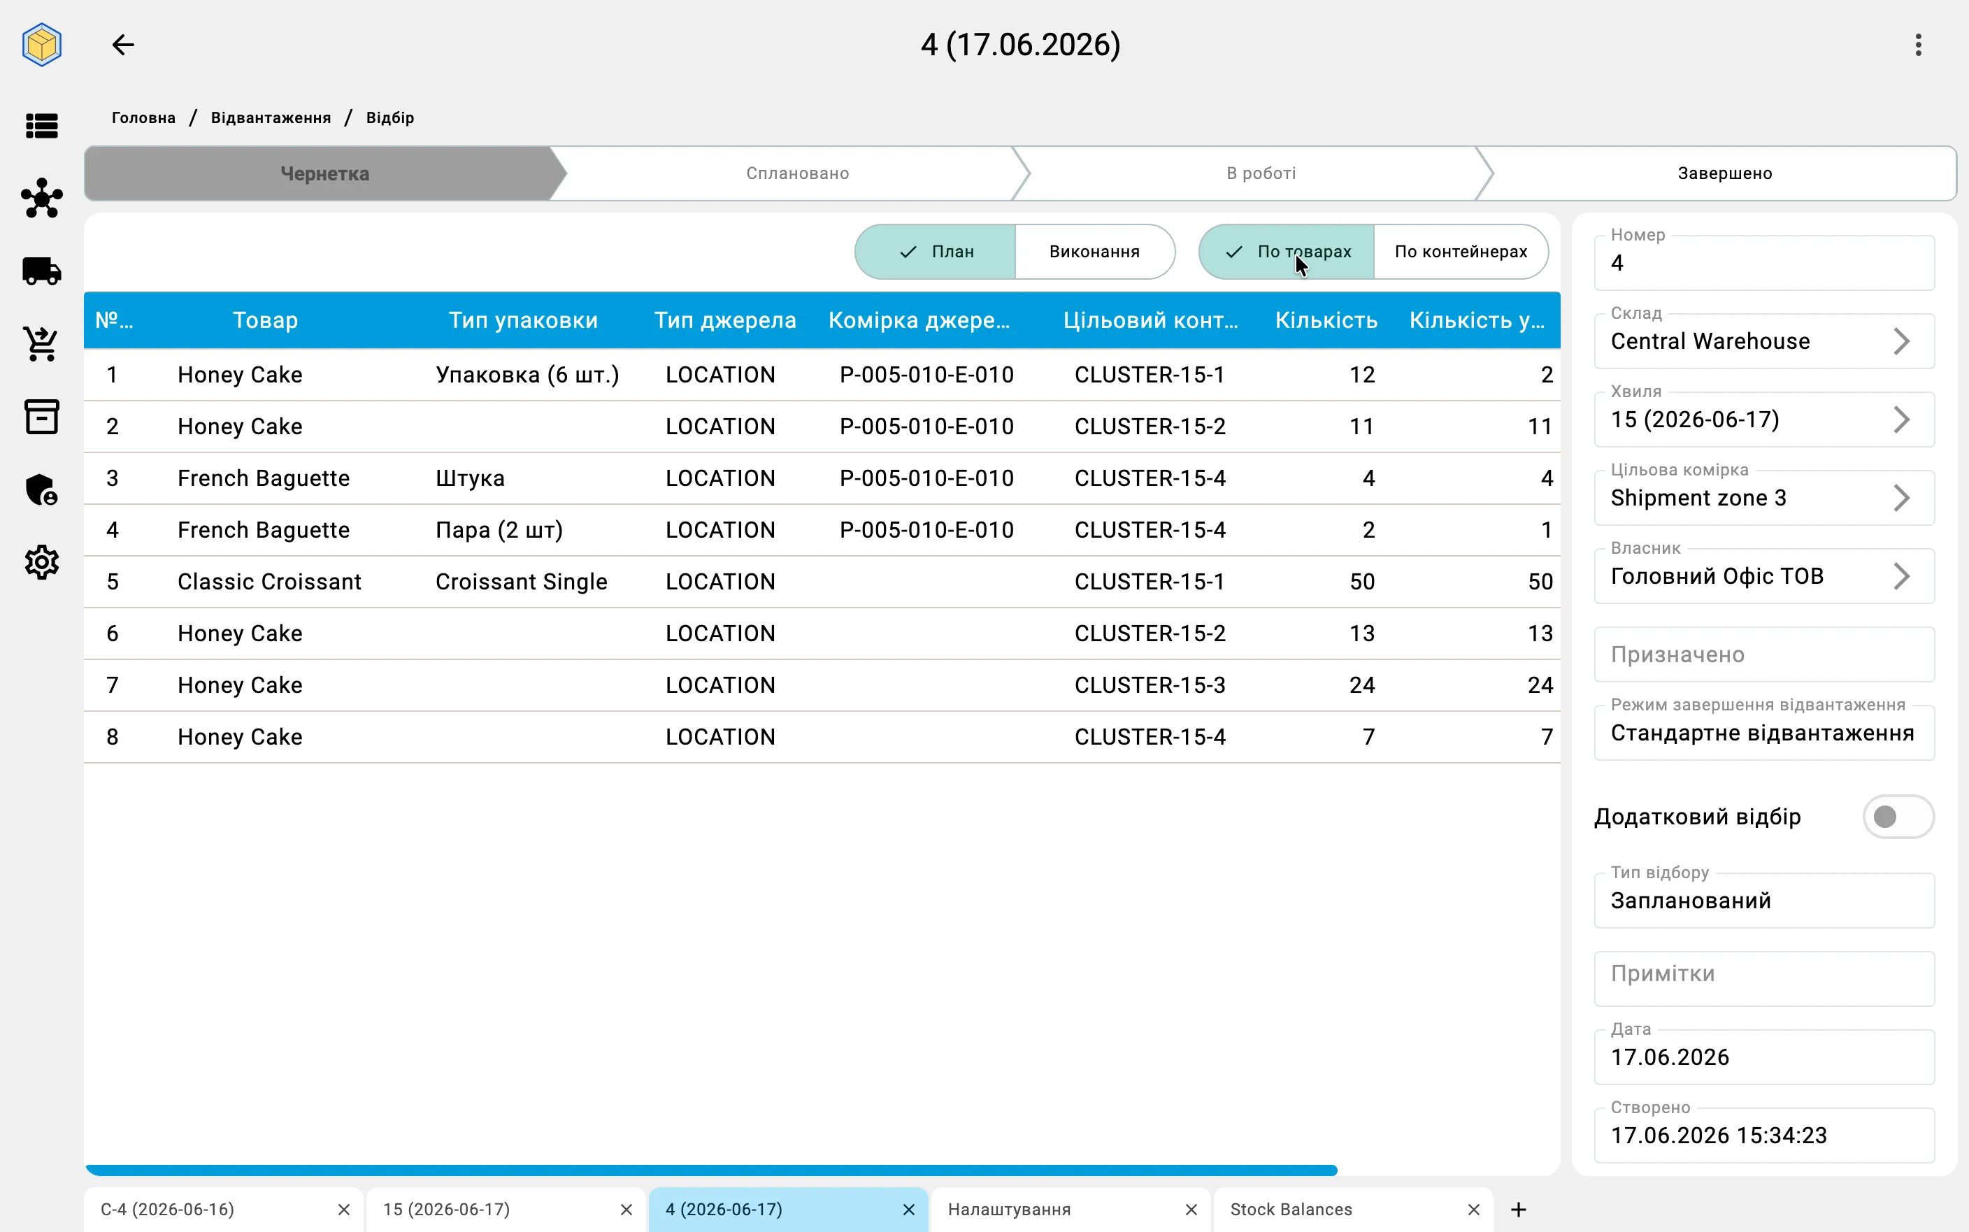Switch grouping to По контейнерах
Screen dimensions: 1969x1232
pos(1461,252)
